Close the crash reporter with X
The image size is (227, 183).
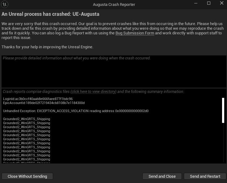coord(222,3)
